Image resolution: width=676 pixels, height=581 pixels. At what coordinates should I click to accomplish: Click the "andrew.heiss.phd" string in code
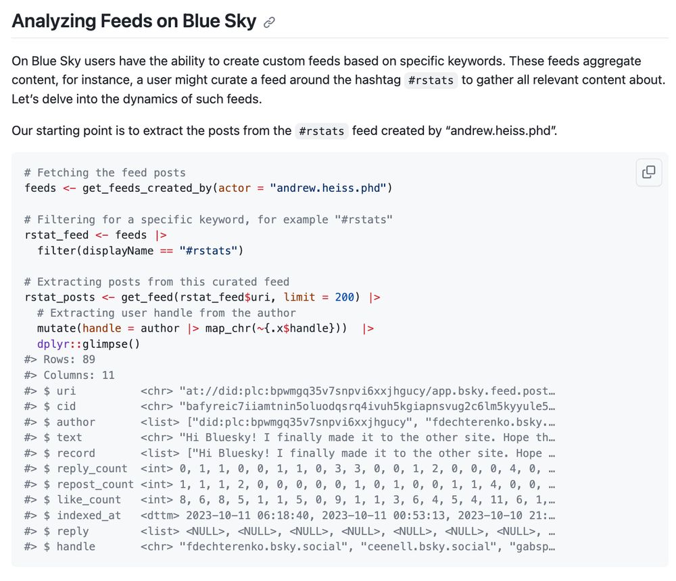tap(328, 188)
